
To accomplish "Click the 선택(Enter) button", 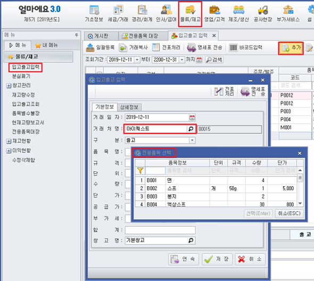I will click(258, 213).
